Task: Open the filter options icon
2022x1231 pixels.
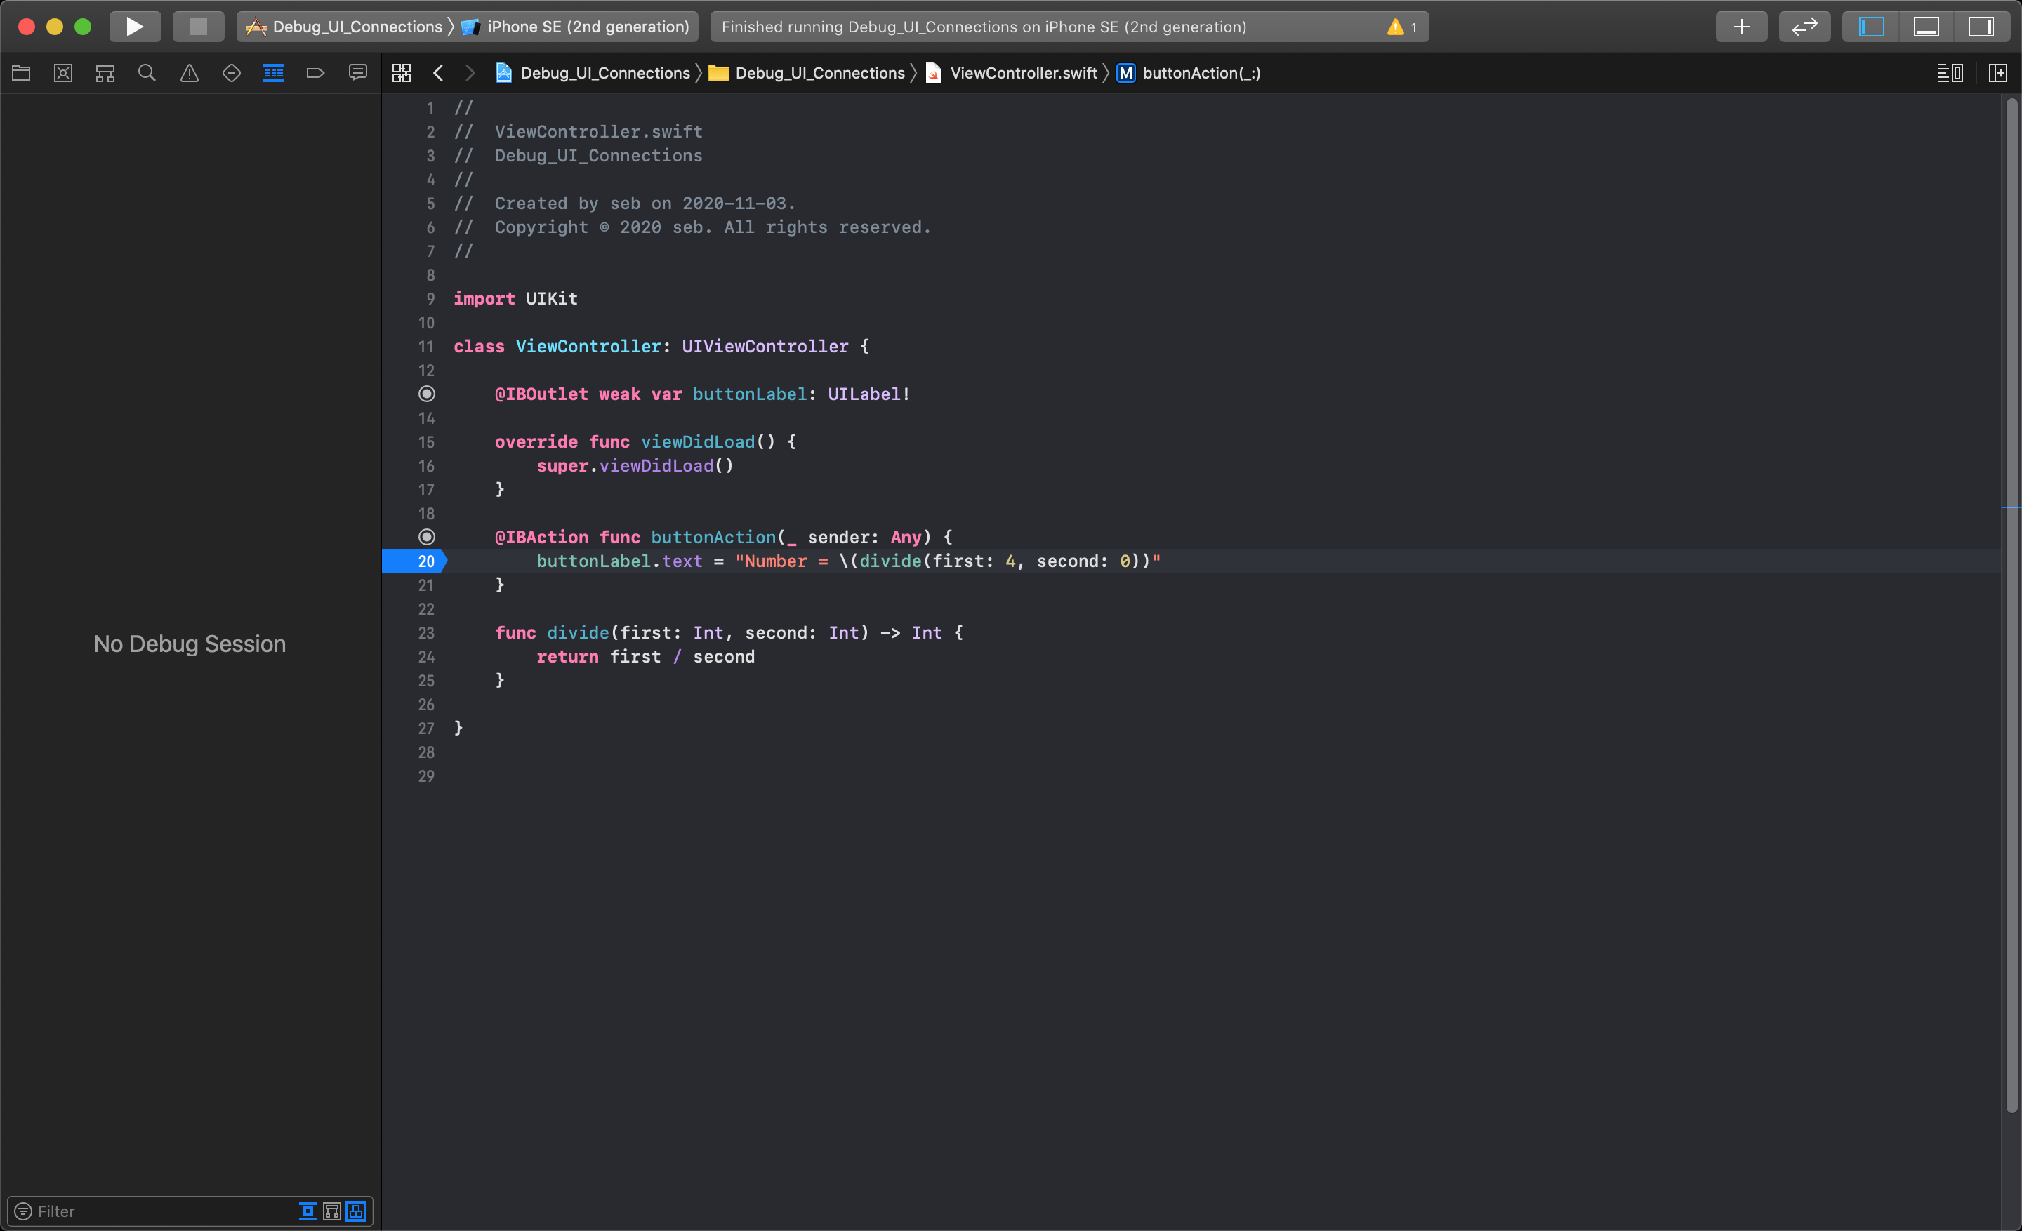Action: click(x=23, y=1211)
